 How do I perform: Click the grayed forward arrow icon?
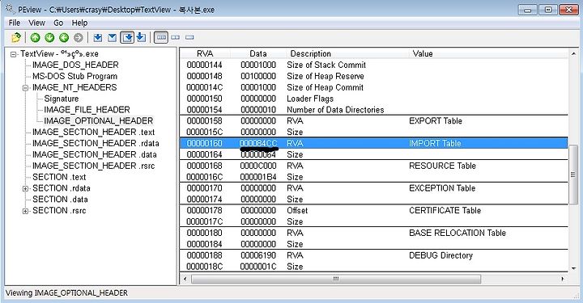pos(78,37)
